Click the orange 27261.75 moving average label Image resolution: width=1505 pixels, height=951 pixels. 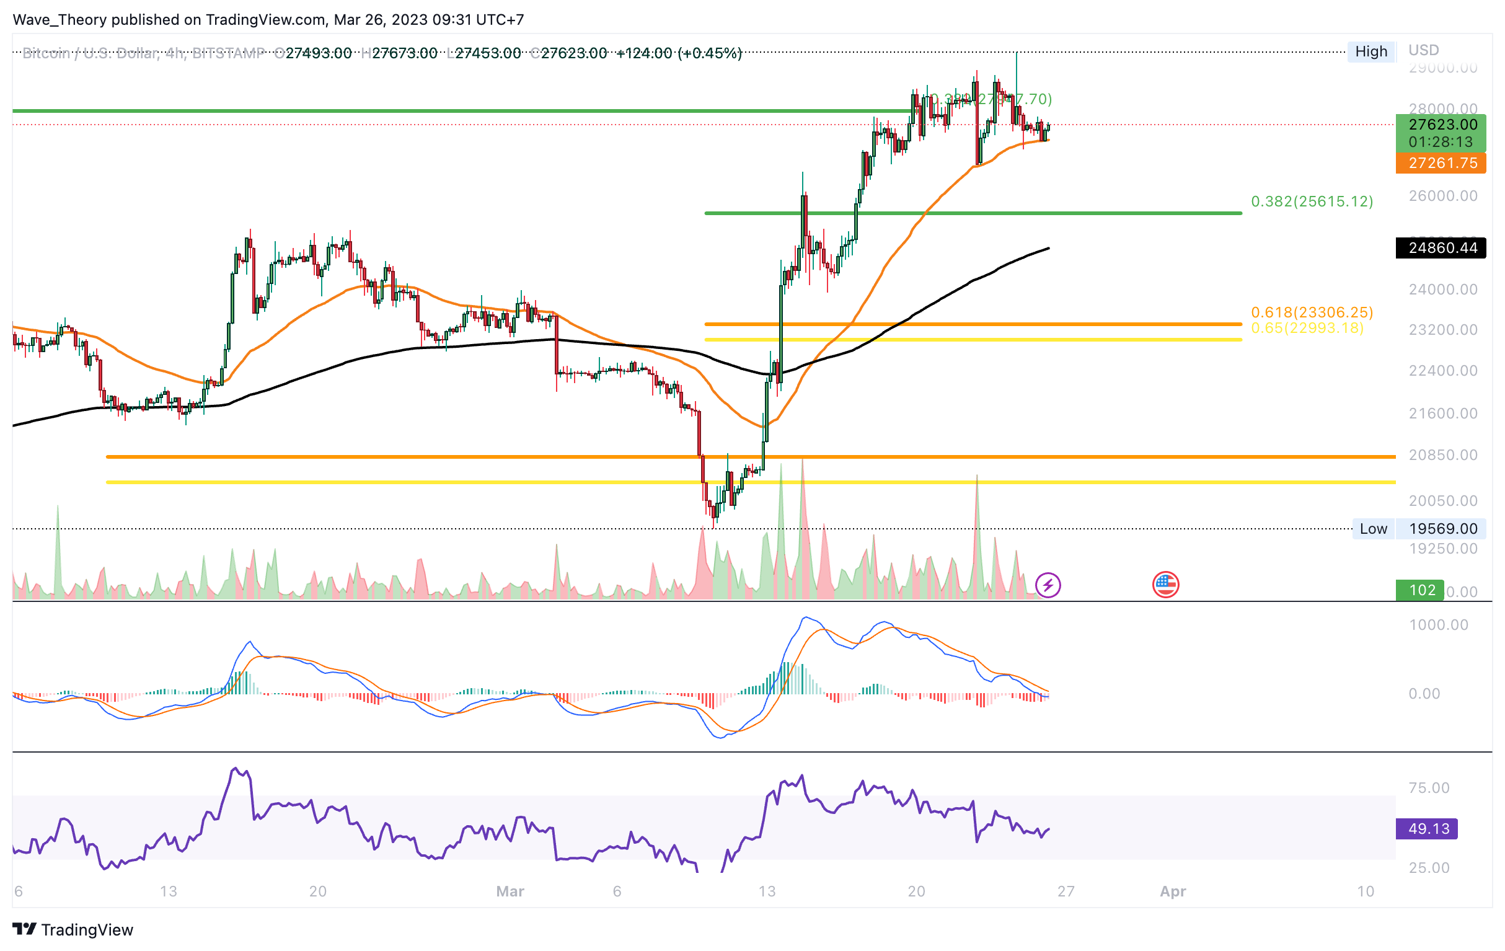pyautogui.click(x=1440, y=163)
